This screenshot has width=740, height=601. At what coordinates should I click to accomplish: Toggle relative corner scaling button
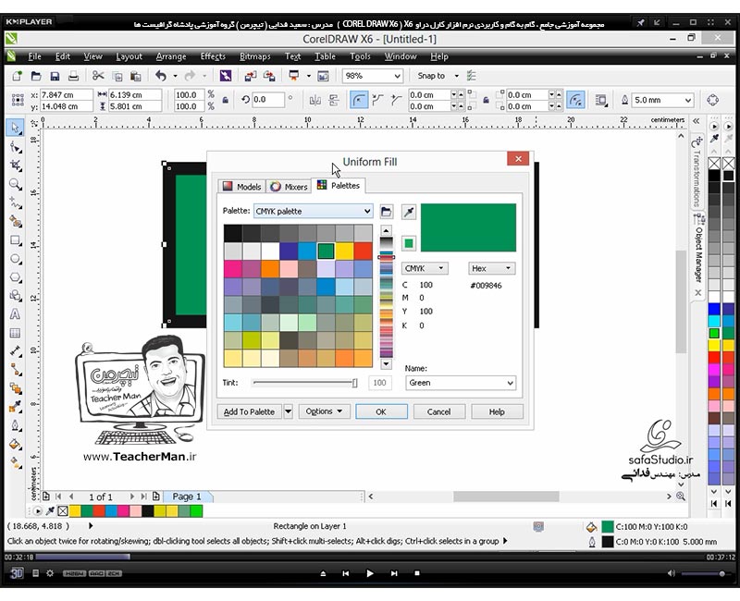pyautogui.click(x=575, y=100)
